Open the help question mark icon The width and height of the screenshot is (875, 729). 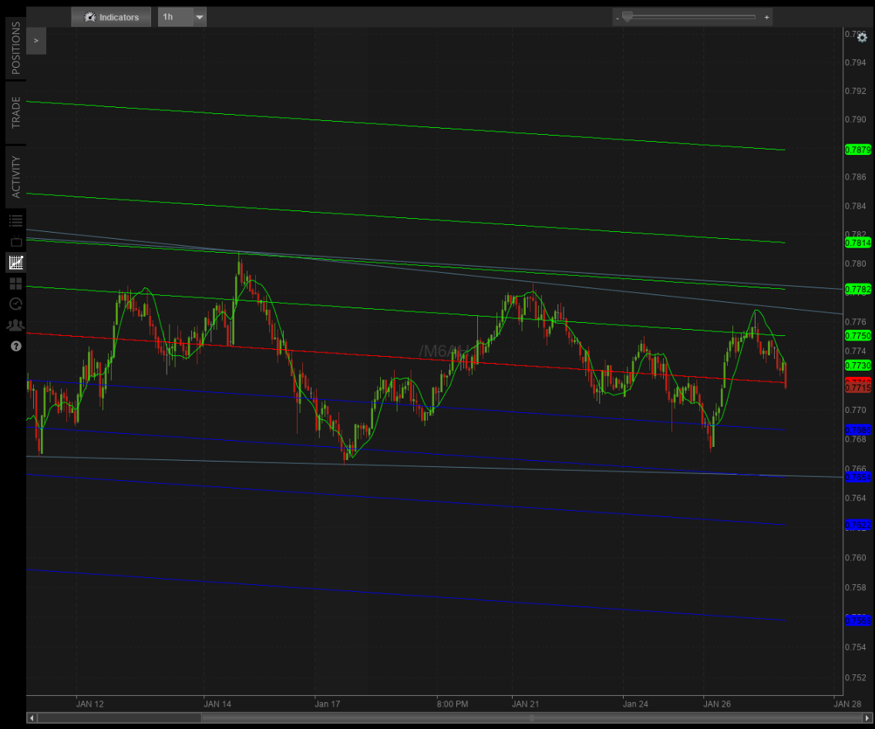(15, 346)
